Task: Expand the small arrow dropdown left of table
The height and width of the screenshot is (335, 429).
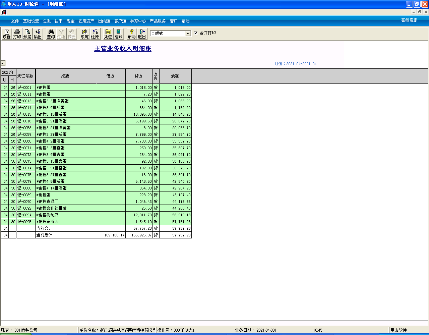Action: pyautogui.click(x=3, y=63)
